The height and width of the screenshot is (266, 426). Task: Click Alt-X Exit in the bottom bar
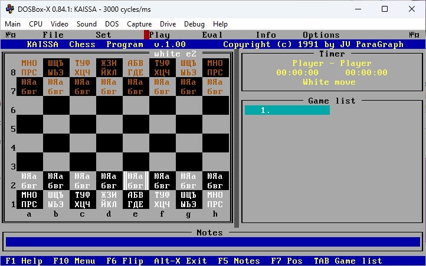click(180, 261)
